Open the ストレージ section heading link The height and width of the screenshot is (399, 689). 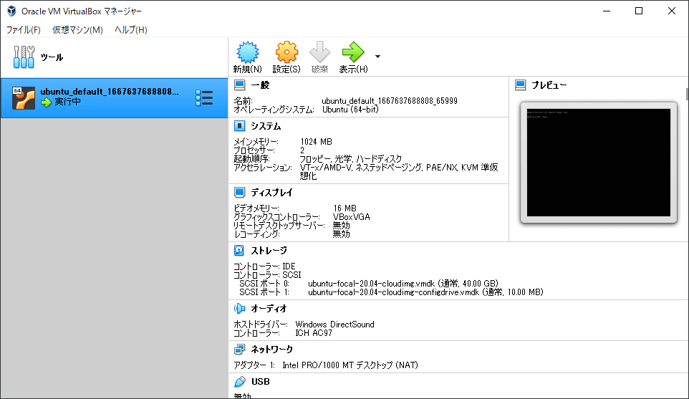click(269, 251)
